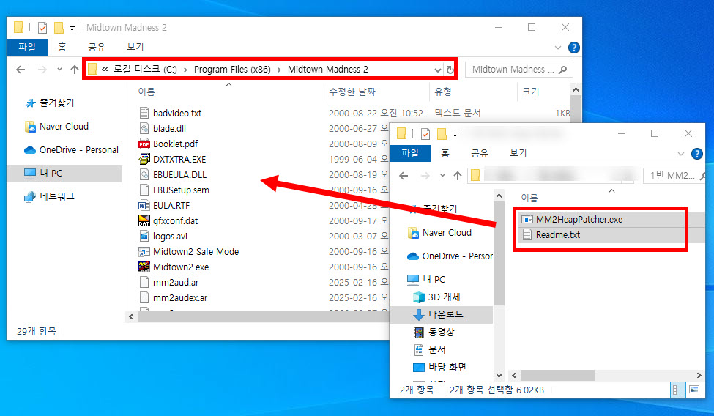Click the Forward arrow in Midtown Madness 2 window
Screen dimensions: 714x416
[42, 70]
